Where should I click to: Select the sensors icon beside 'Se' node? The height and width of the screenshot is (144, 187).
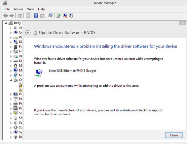pos(16,113)
